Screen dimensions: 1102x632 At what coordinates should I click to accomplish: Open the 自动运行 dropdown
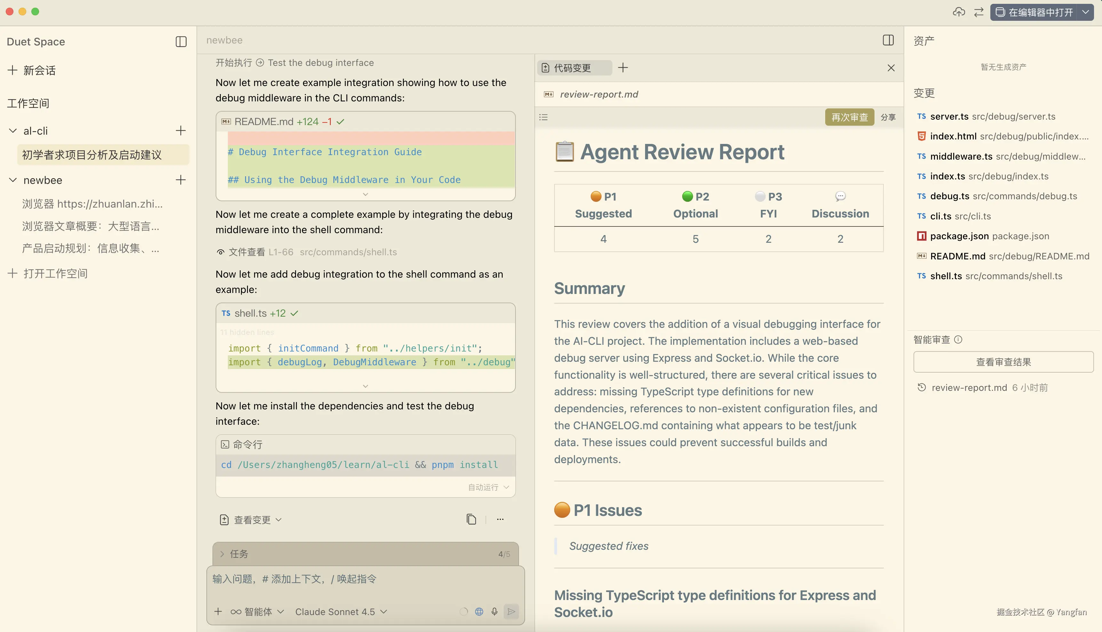point(488,487)
